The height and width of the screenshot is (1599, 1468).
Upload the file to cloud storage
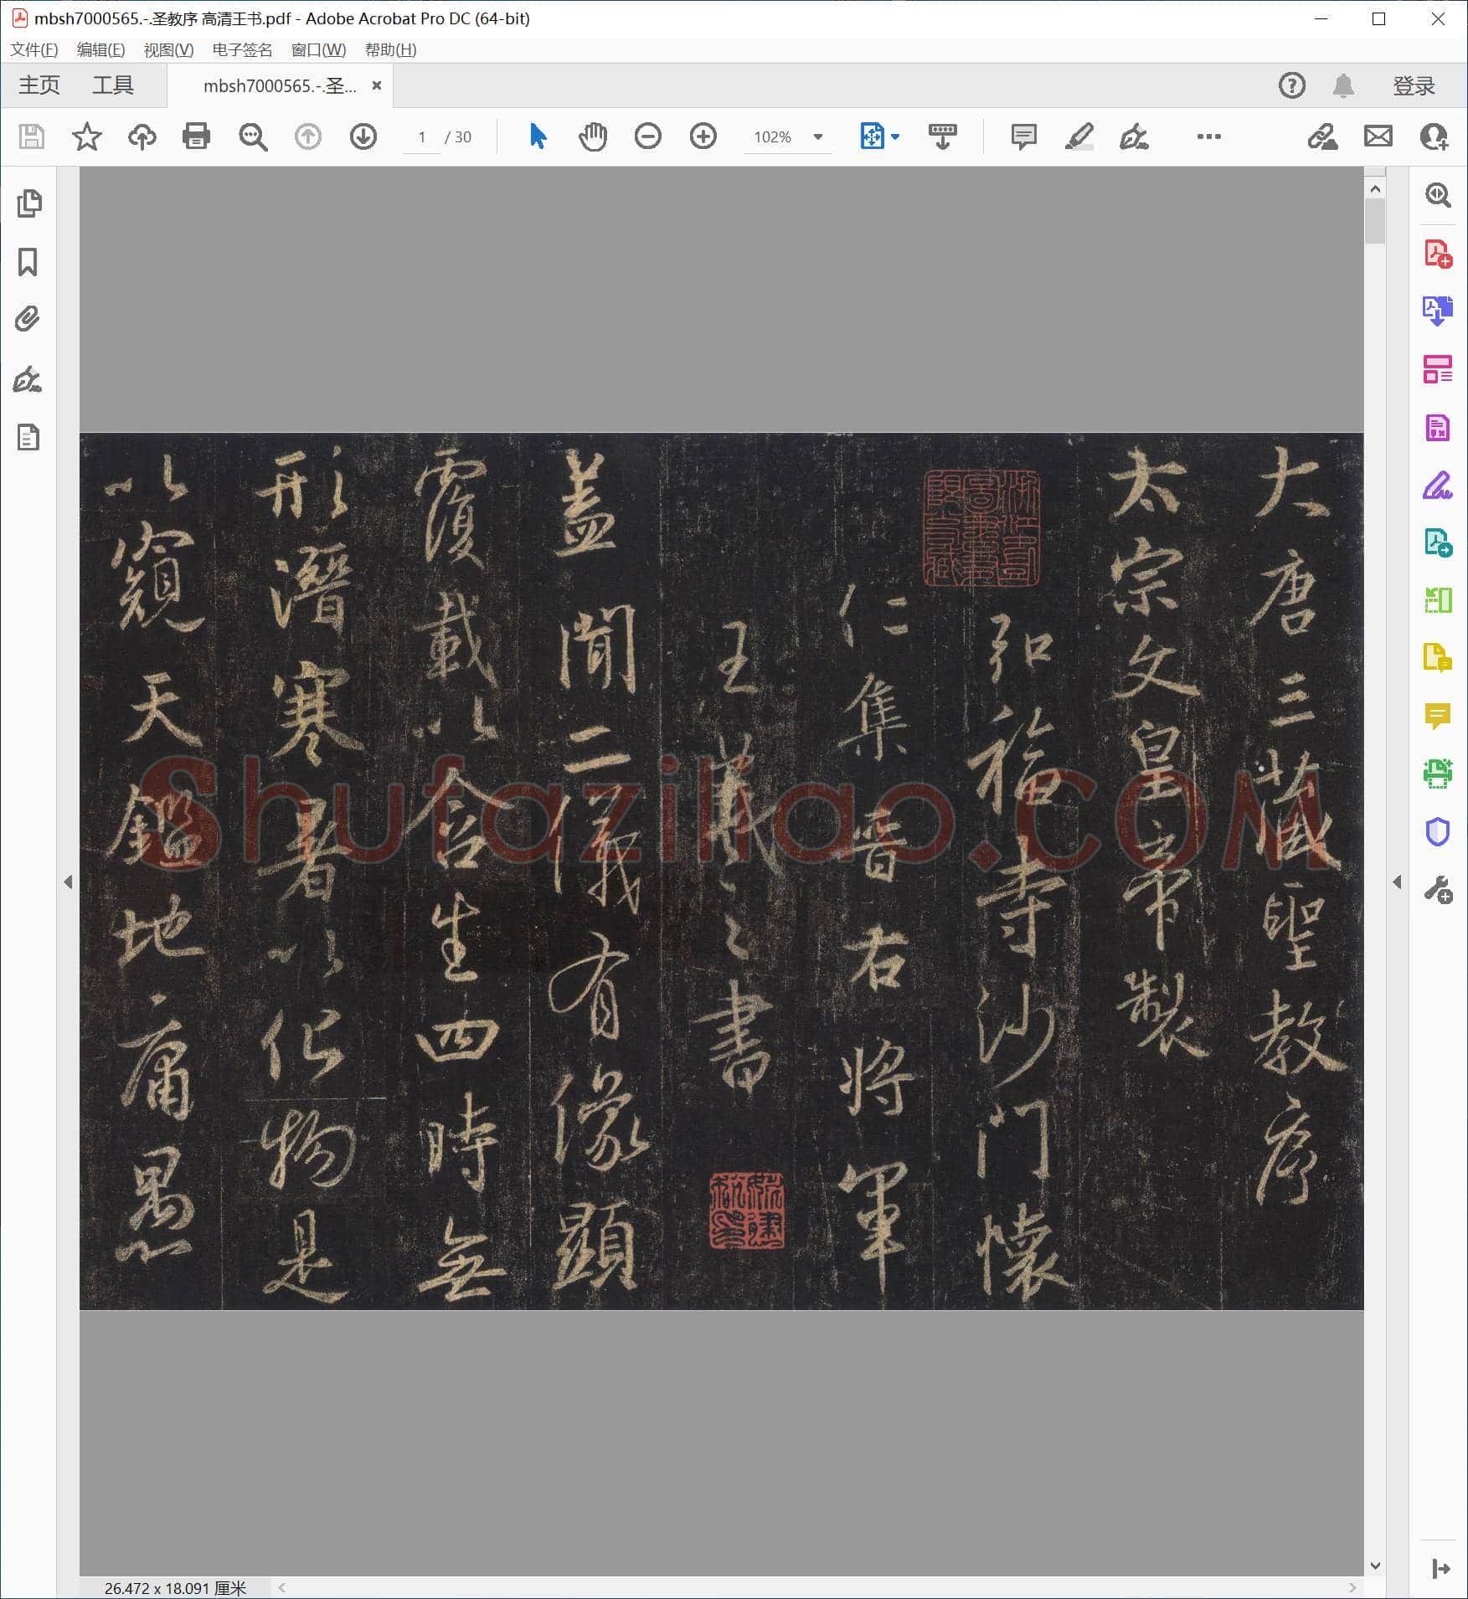click(x=142, y=136)
